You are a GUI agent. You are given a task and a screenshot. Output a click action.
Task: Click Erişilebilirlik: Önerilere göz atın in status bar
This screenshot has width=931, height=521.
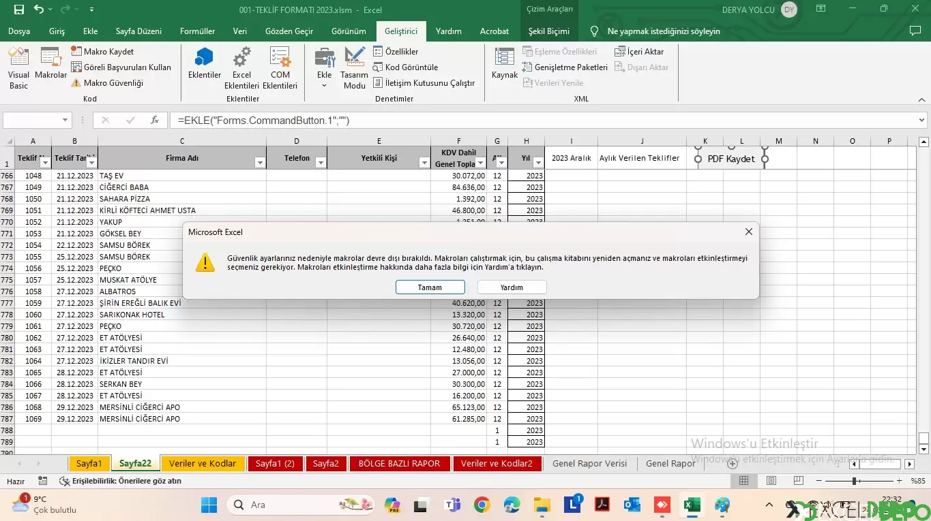point(120,481)
